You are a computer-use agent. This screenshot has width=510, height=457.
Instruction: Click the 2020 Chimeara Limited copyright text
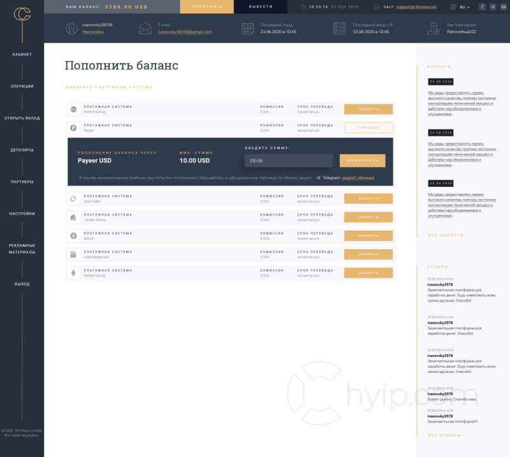point(22,431)
